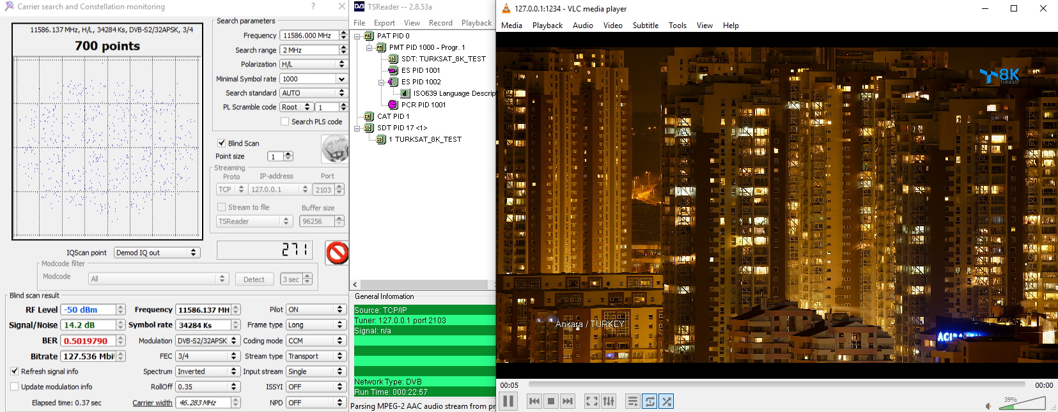This screenshot has width=1058, height=412.
Task: Click the Carrier width link
Action: [152, 402]
